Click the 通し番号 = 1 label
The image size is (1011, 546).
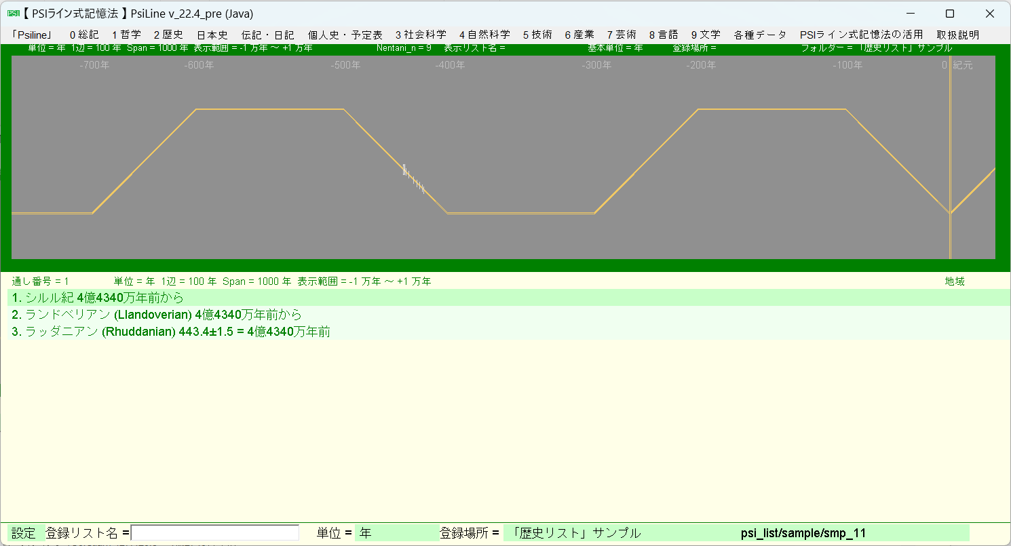pyautogui.click(x=40, y=281)
